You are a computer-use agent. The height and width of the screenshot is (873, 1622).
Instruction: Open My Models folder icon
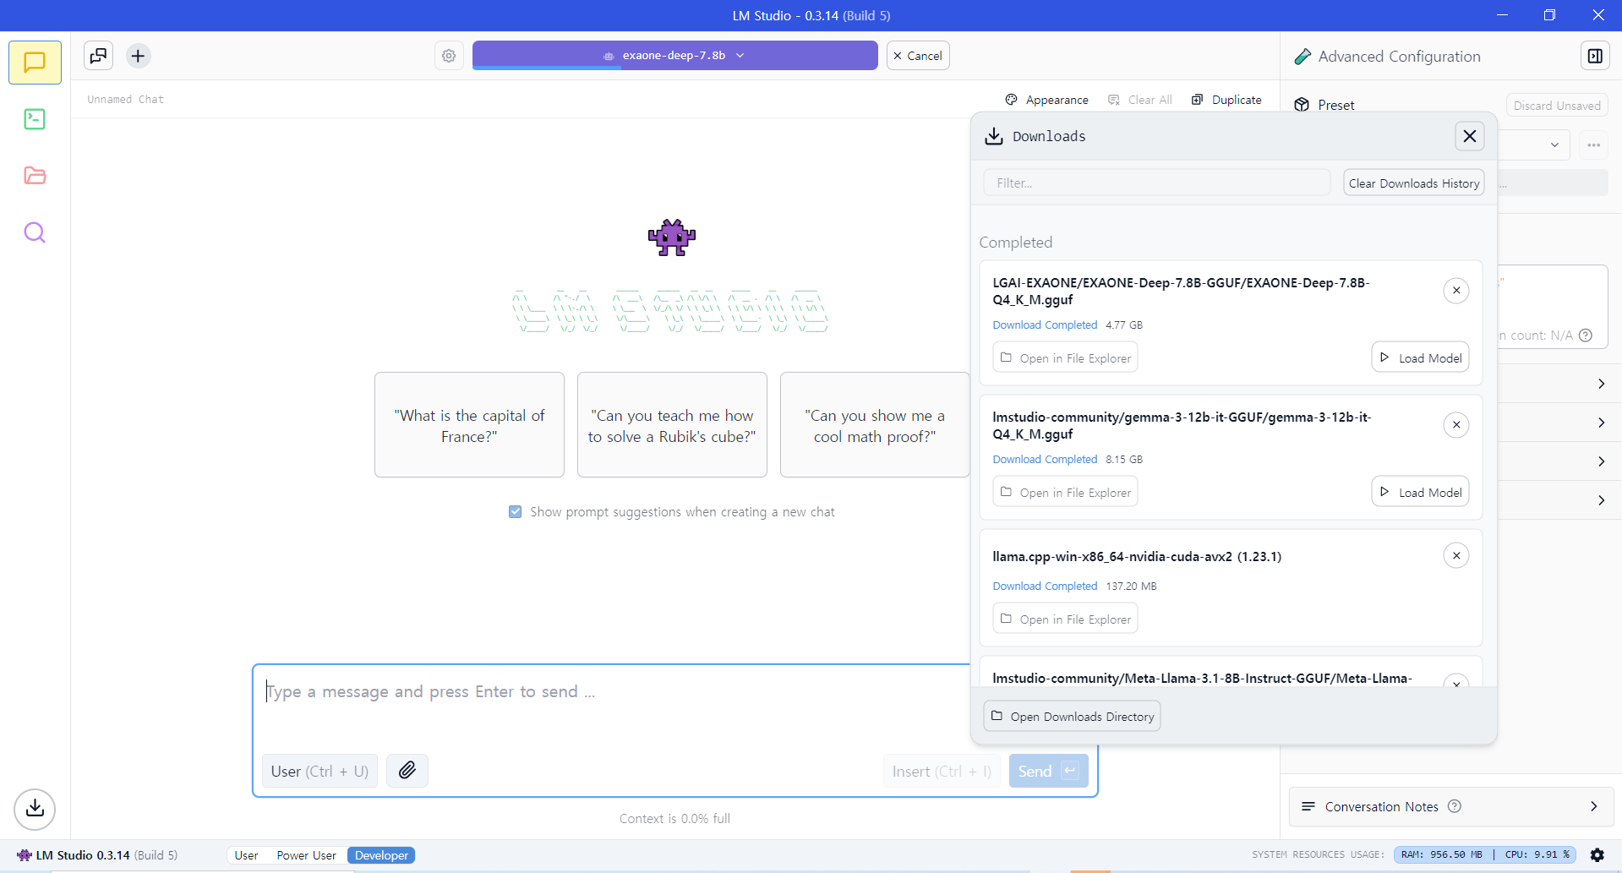[35, 176]
